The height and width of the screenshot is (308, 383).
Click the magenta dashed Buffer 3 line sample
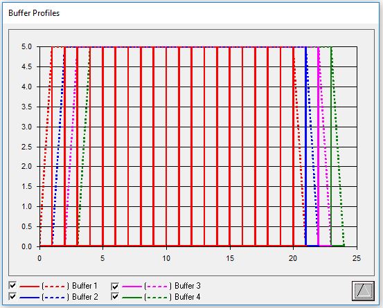click(157, 287)
